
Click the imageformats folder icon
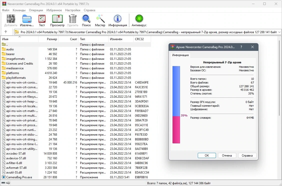coord(4,59)
